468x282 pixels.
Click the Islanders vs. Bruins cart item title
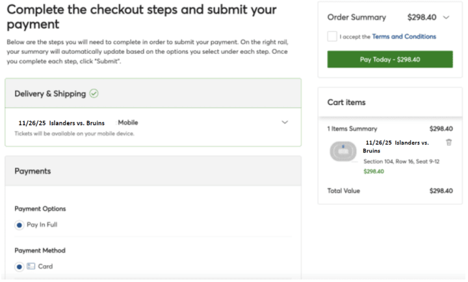point(397,147)
